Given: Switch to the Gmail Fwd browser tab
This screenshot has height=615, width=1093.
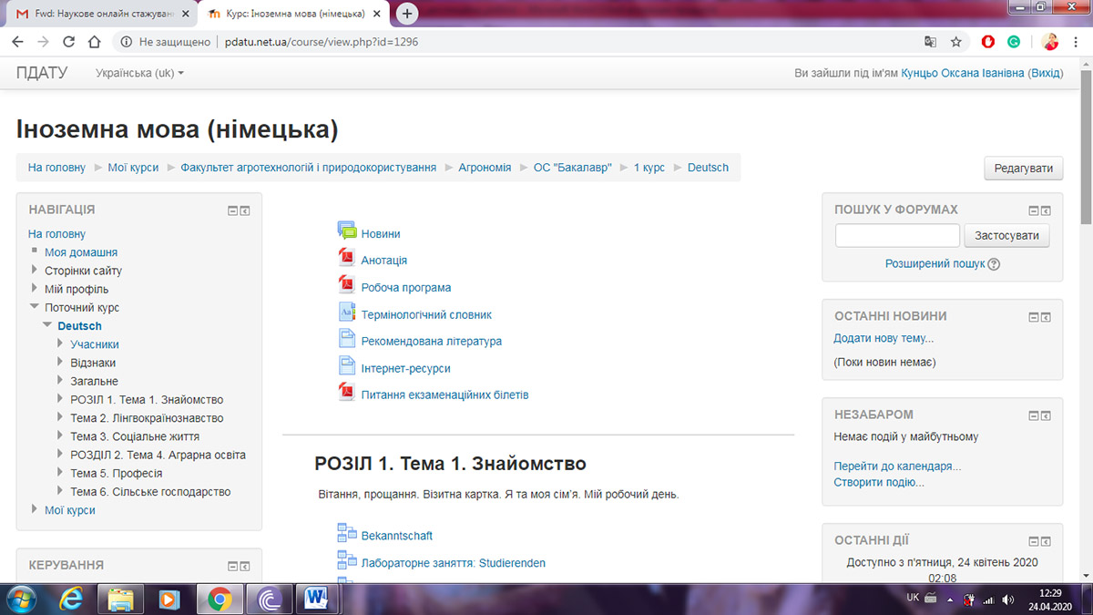Looking at the screenshot, I should point(100,14).
